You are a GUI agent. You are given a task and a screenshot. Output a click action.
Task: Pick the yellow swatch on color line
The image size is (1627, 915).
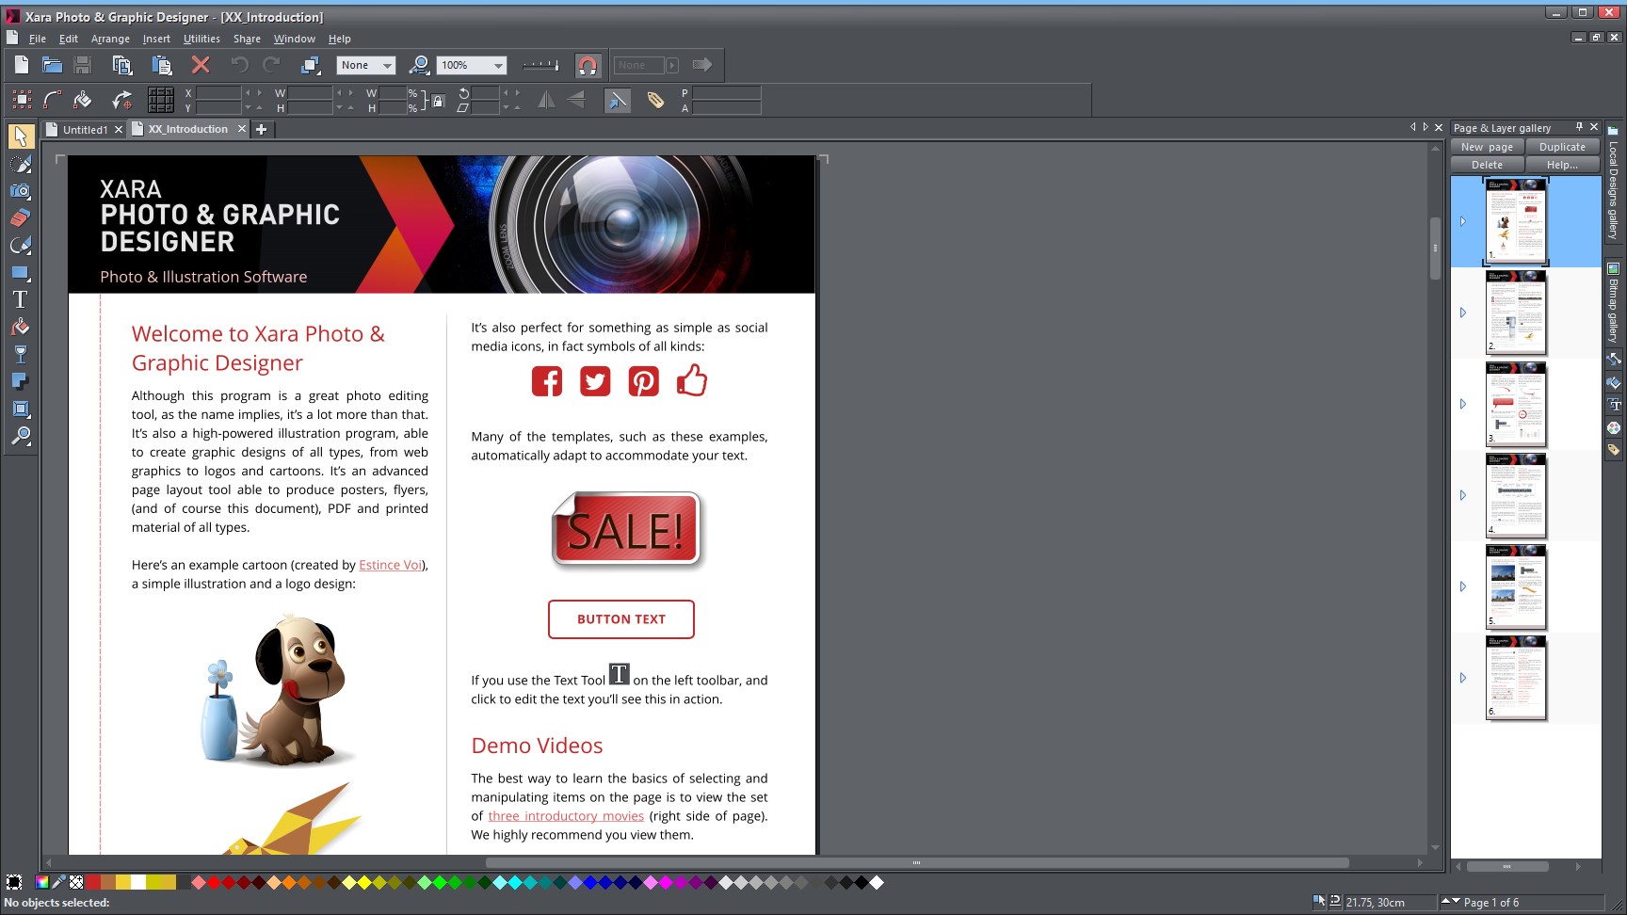(123, 882)
